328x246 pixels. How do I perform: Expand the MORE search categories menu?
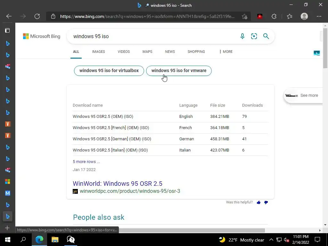click(x=226, y=52)
